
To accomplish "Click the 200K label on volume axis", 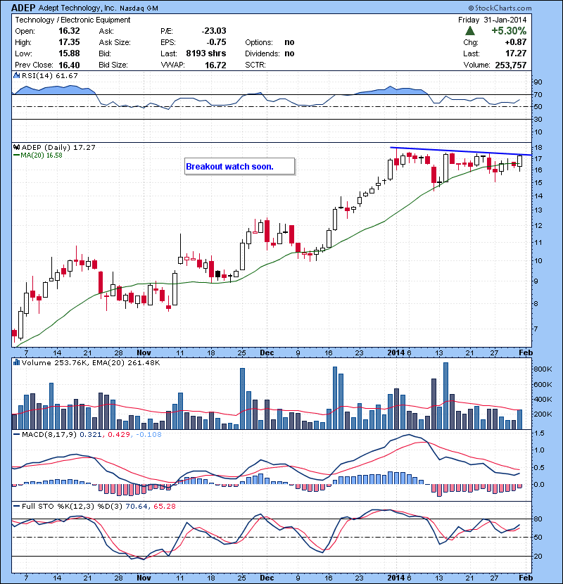I will pos(543,414).
